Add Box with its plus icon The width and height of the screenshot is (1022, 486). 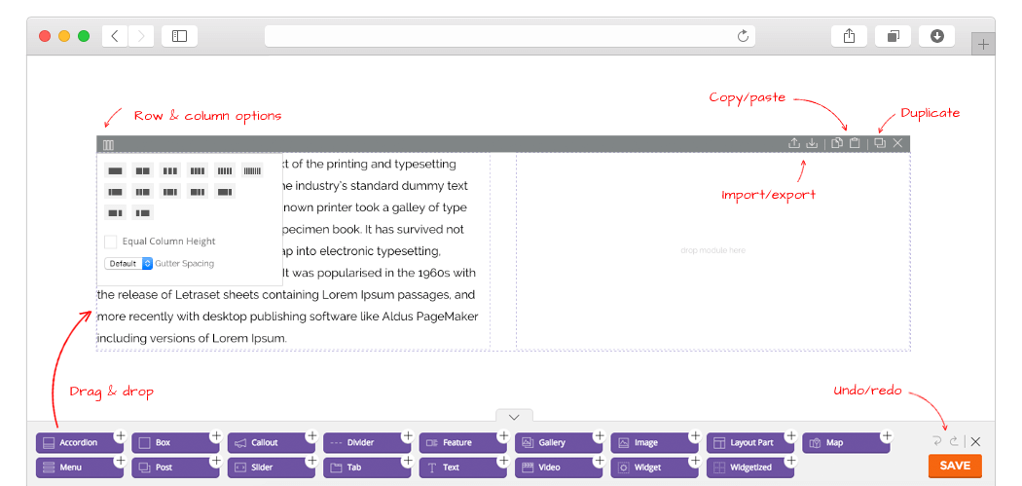click(x=216, y=435)
